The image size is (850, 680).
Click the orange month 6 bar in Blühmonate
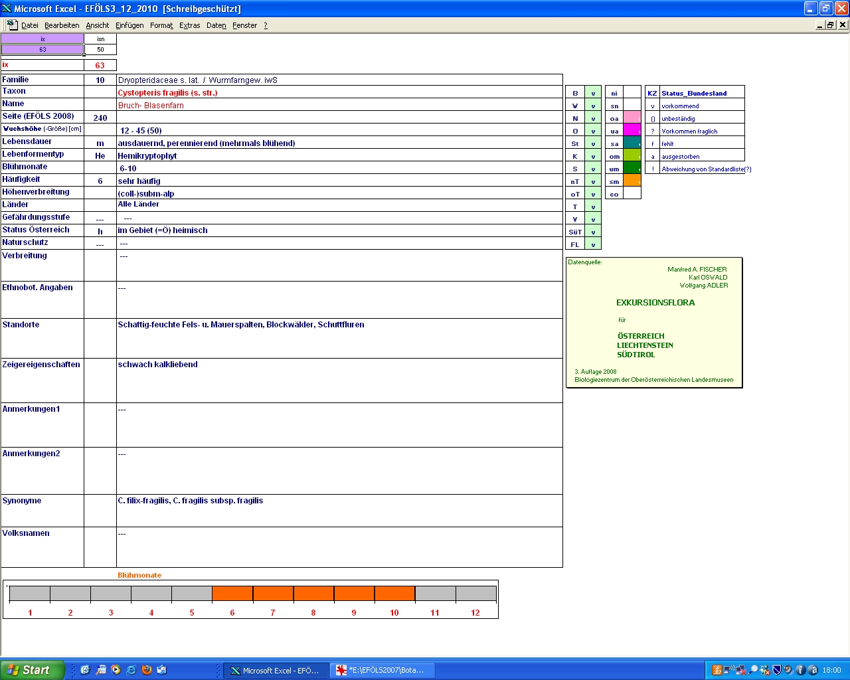[x=232, y=594]
